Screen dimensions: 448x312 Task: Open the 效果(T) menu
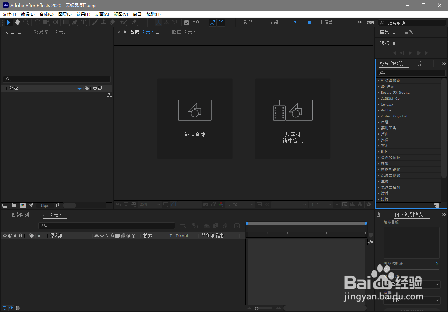coord(83,14)
